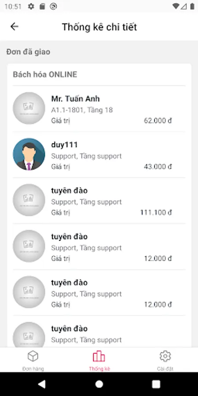The height and width of the screenshot is (396, 198).
Task: Tap the 62.000 đ order value
Action: click(158, 121)
